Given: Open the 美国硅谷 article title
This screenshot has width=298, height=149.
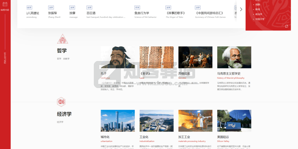Looking at the screenshot, I should click(x=223, y=137).
